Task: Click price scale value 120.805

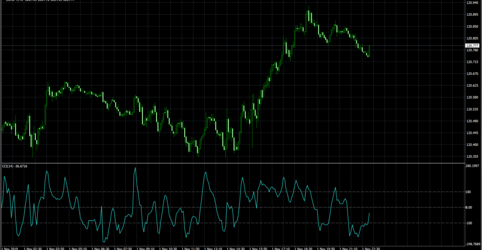Action: pos(472,39)
